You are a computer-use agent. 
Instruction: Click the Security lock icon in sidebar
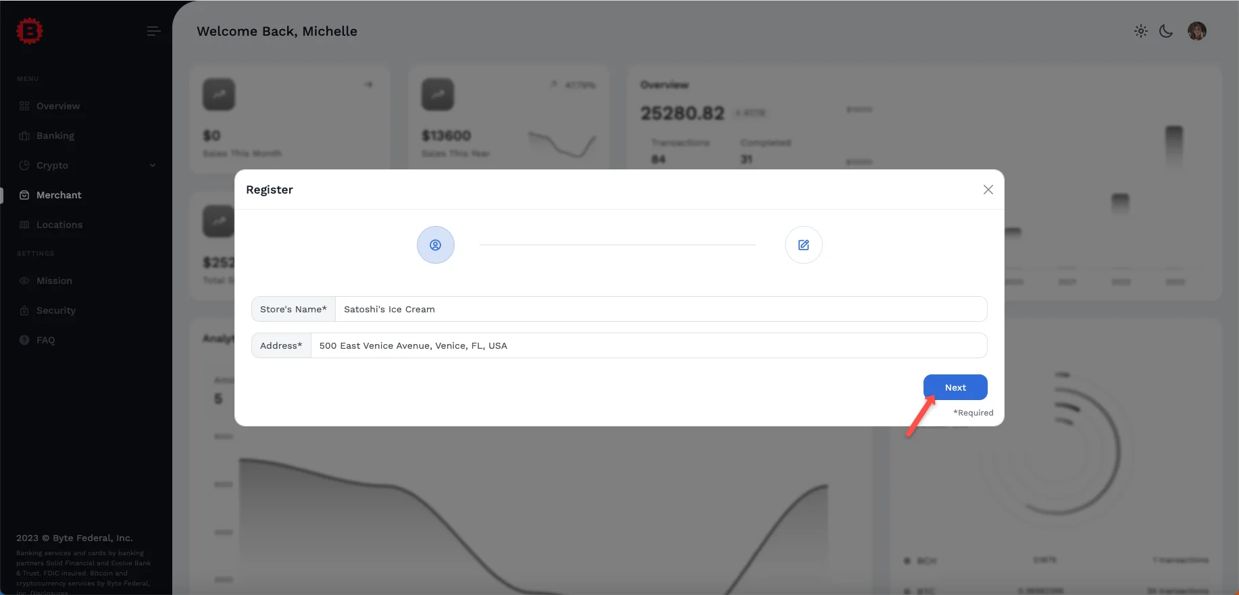click(24, 310)
